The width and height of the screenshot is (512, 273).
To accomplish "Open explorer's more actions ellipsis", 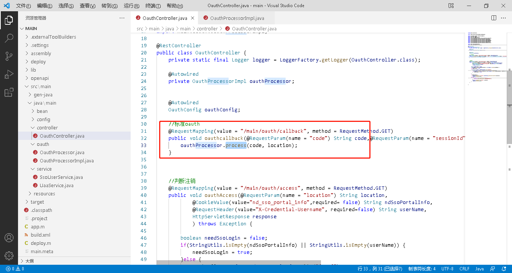I will pyautogui.click(x=122, y=18).
